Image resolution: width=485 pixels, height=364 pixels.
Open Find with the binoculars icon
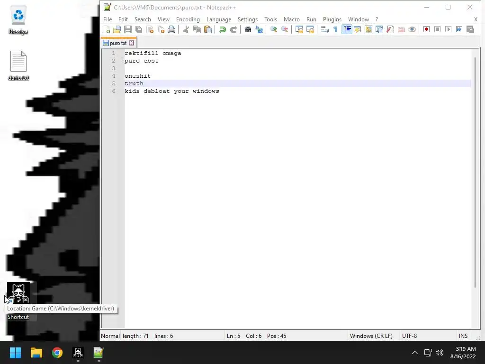click(248, 29)
